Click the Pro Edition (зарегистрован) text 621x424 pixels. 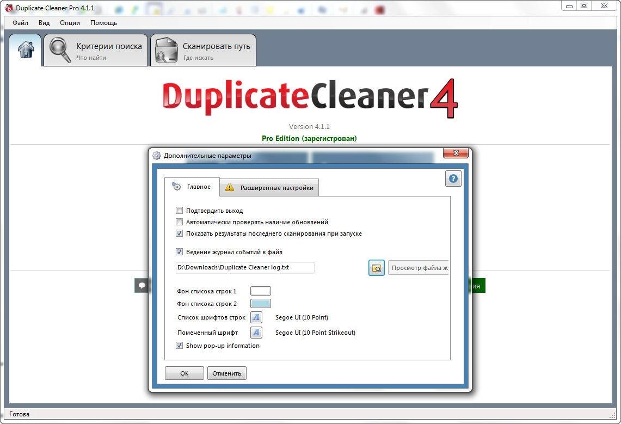(x=309, y=139)
